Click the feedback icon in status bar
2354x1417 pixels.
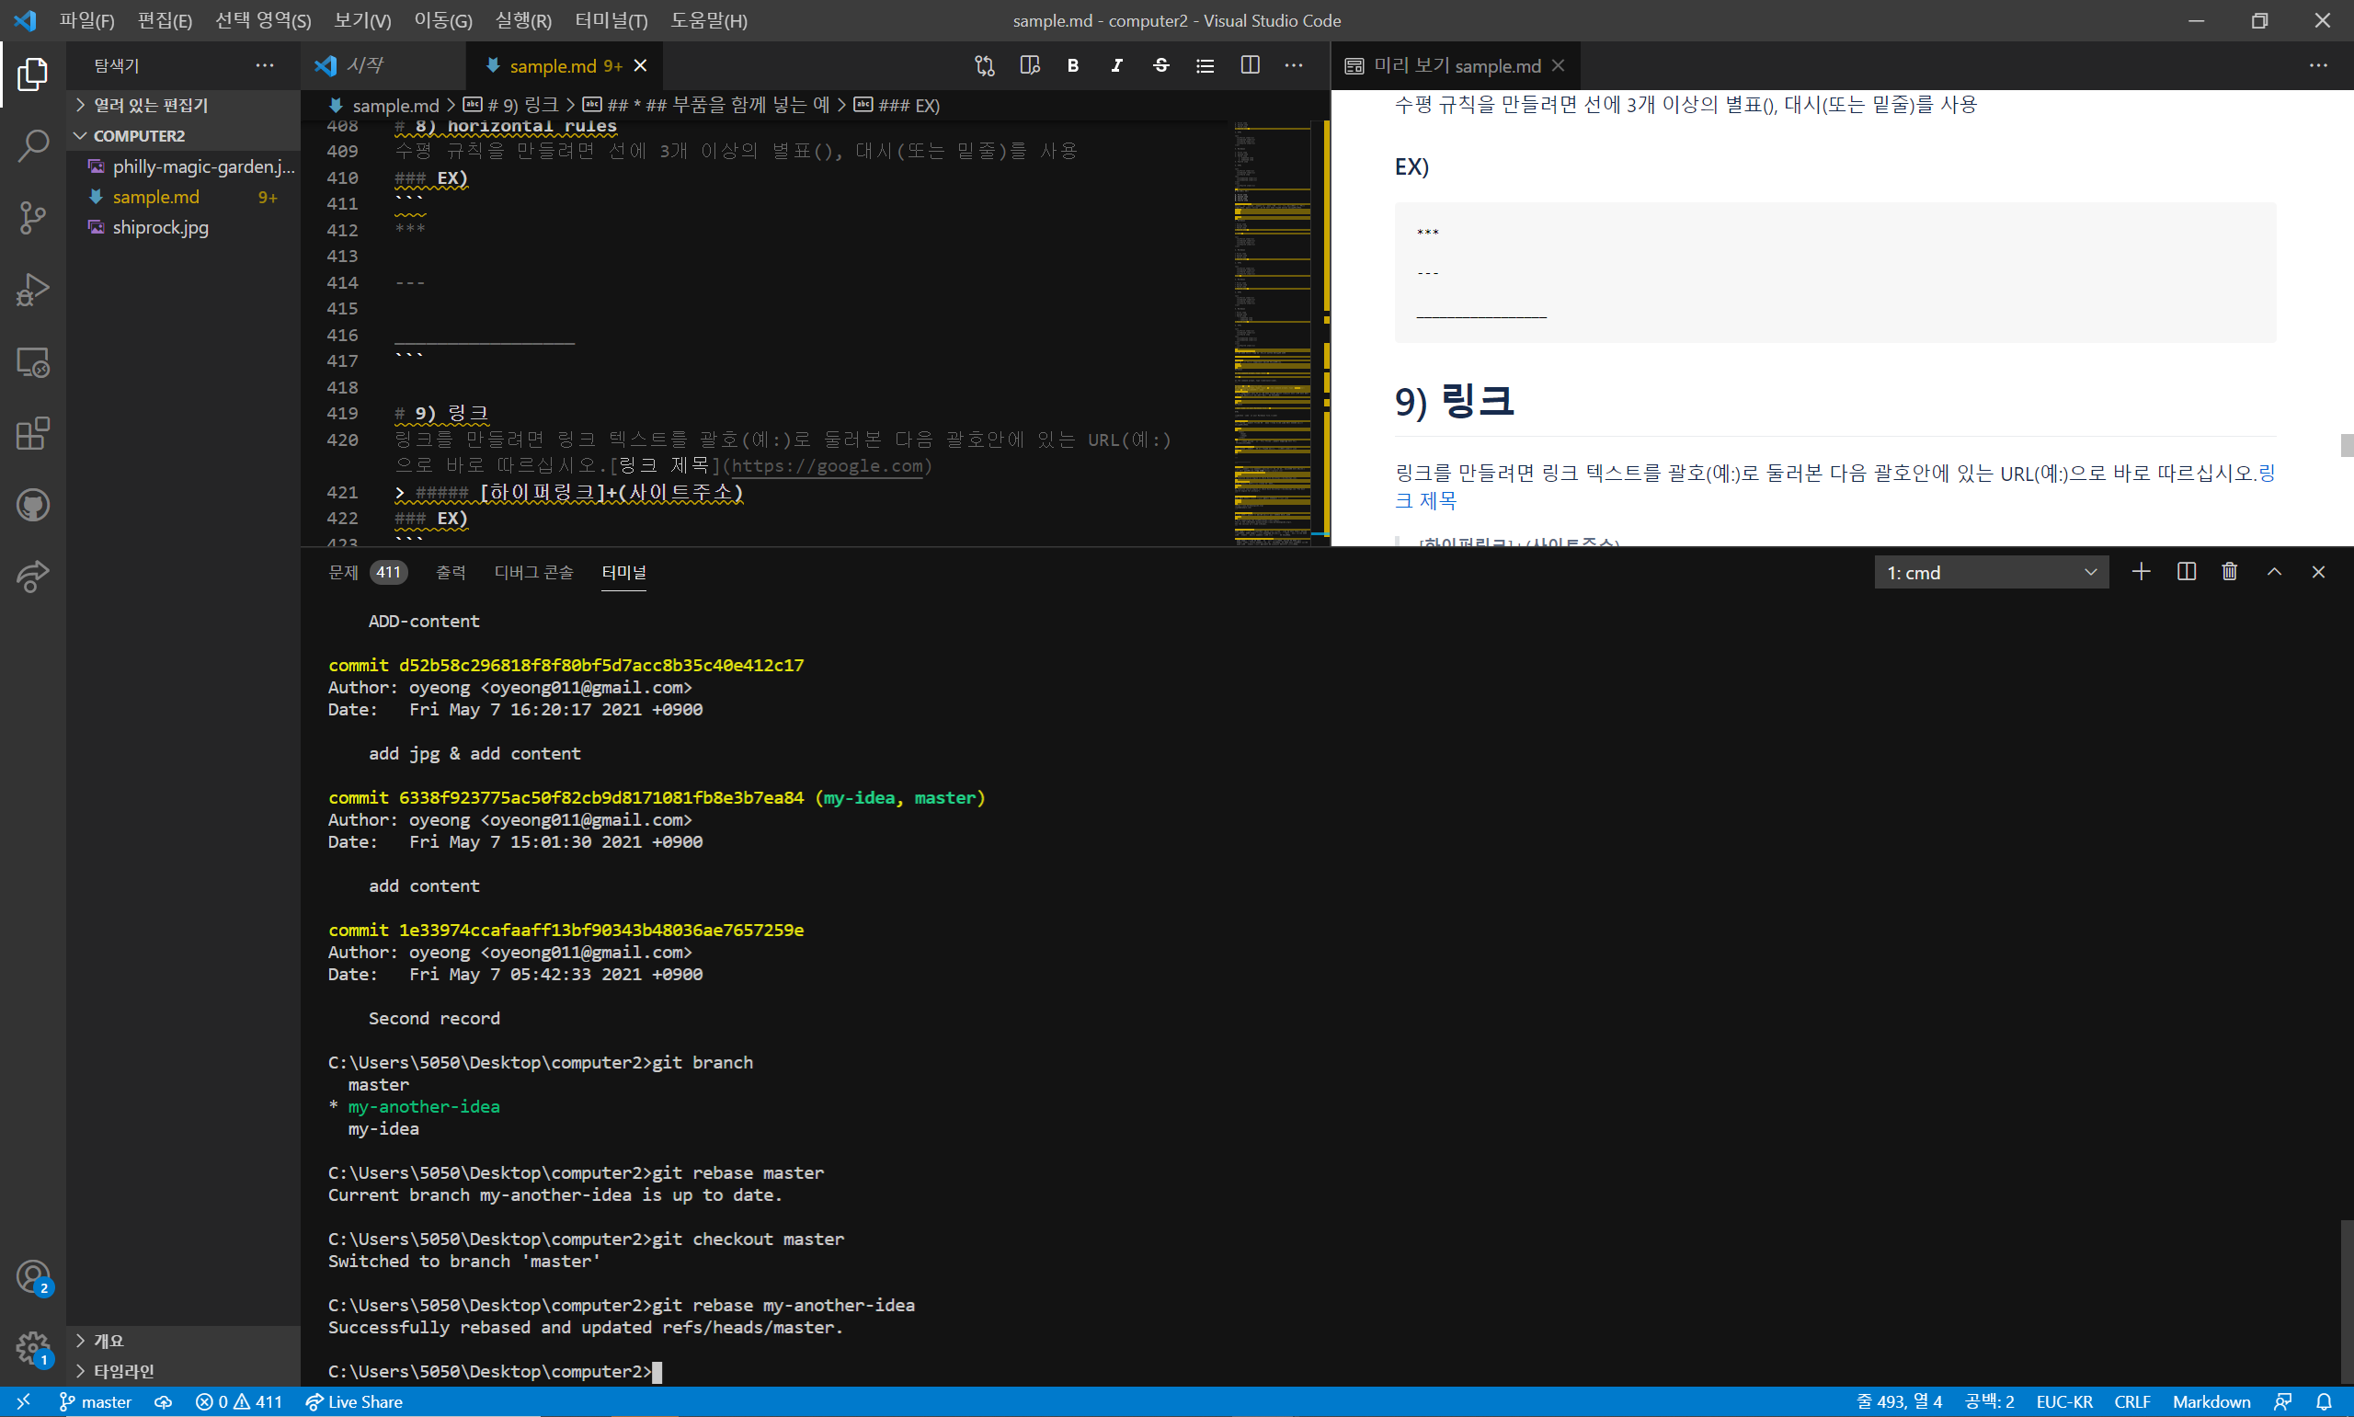2282,1401
